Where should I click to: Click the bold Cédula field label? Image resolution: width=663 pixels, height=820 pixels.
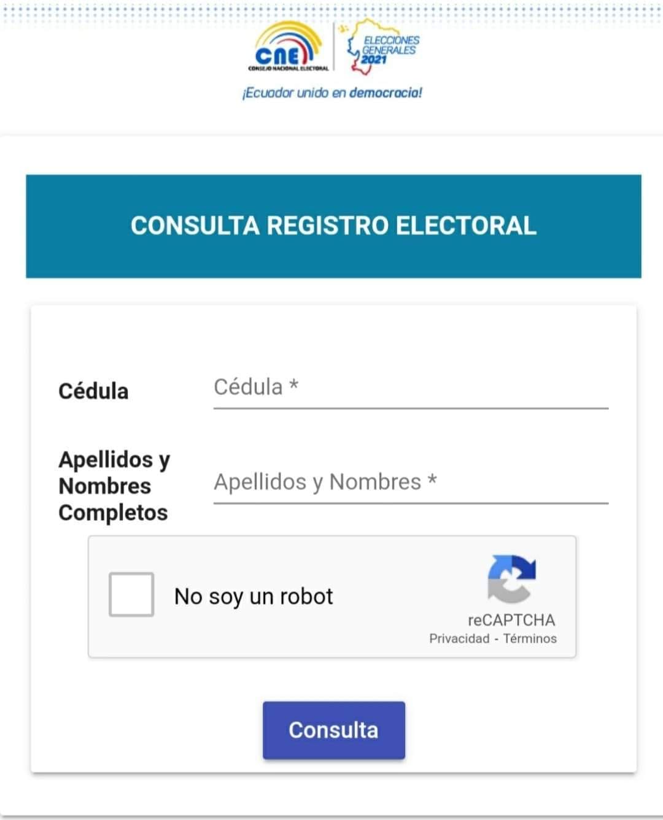(x=93, y=391)
